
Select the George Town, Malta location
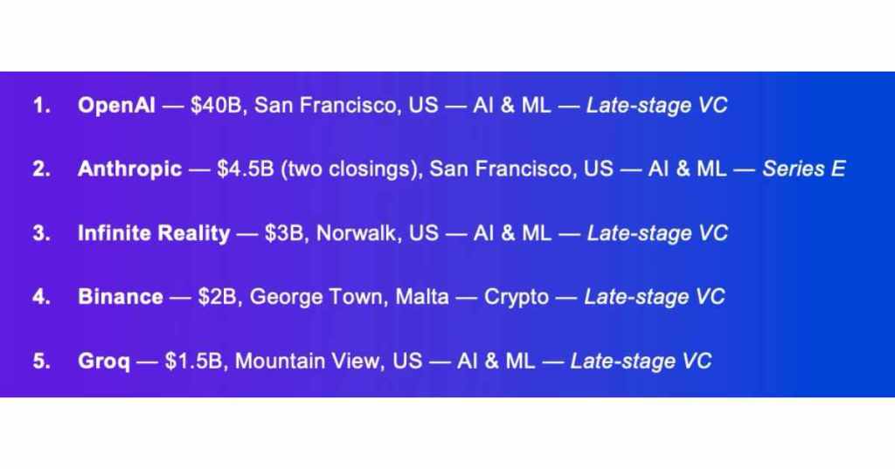350,297
